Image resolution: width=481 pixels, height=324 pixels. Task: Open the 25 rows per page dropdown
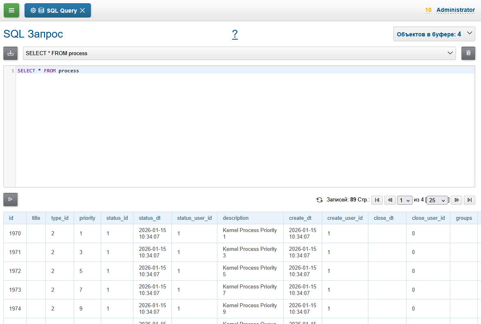[x=437, y=200]
